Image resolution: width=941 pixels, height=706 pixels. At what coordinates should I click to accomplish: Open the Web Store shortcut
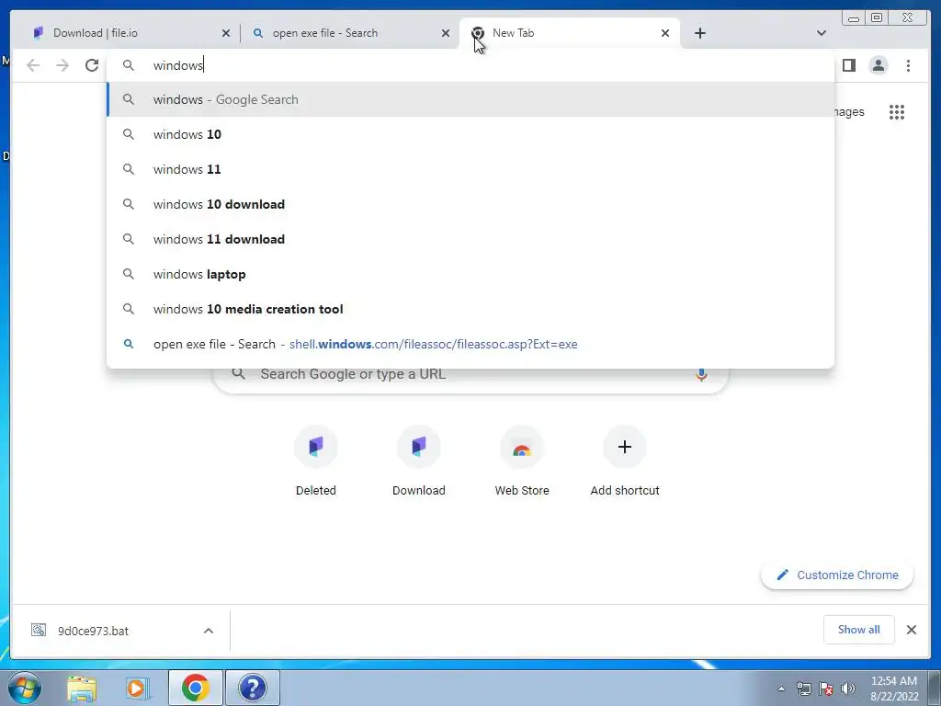point(522,461)
